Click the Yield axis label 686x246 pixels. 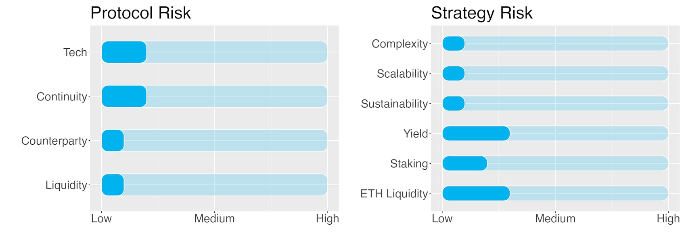tap(416, 133)
